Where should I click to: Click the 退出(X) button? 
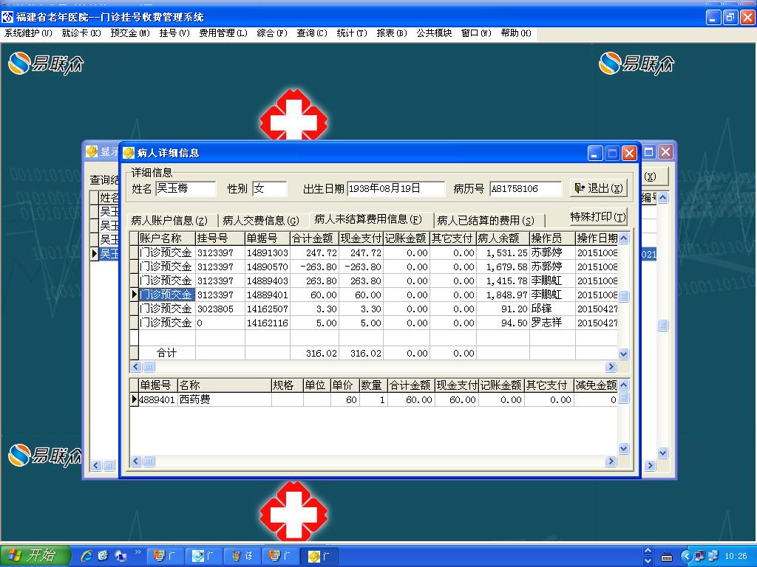coord(599,188)
